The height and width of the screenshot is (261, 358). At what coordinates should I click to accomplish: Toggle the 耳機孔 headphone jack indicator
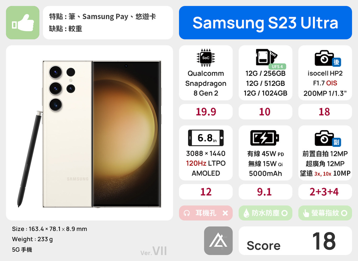[x=206, y=213]
